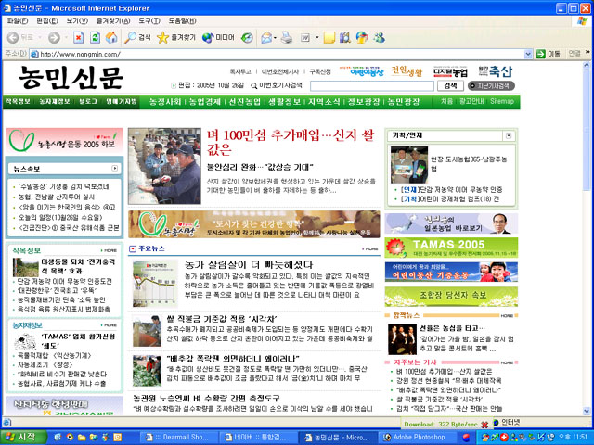Click the Print toolbar icon

tap(287, 37)
